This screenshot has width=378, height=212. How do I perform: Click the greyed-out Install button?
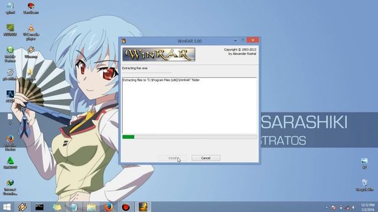(172, 158)
